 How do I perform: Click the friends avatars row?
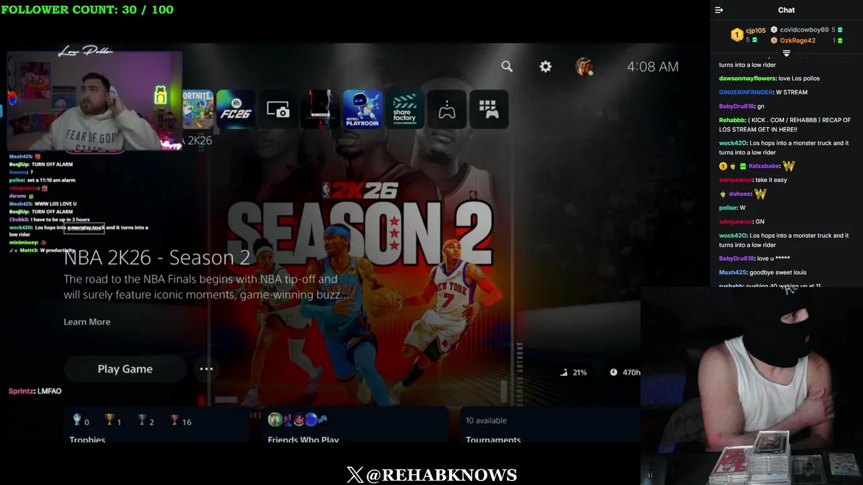[x=297, y=420]
